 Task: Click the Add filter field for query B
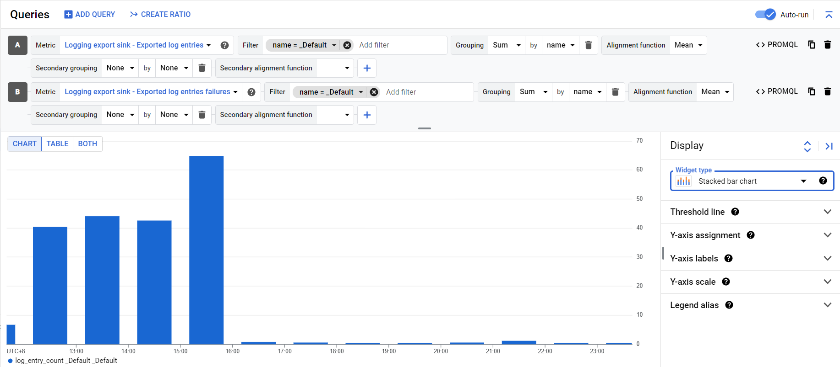coord(426,92)
